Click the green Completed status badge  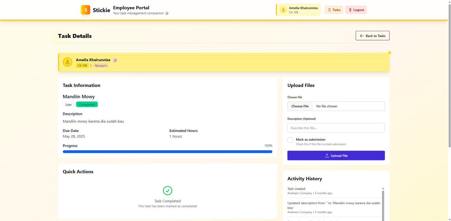tap(87, 104)
